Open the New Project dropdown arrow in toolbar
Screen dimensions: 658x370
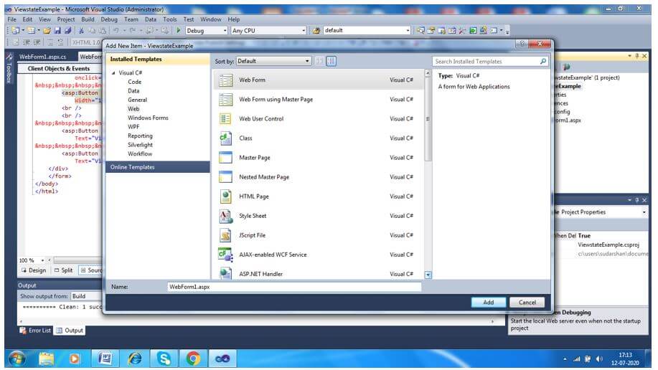pyautogui.click(x=23, y=31)
